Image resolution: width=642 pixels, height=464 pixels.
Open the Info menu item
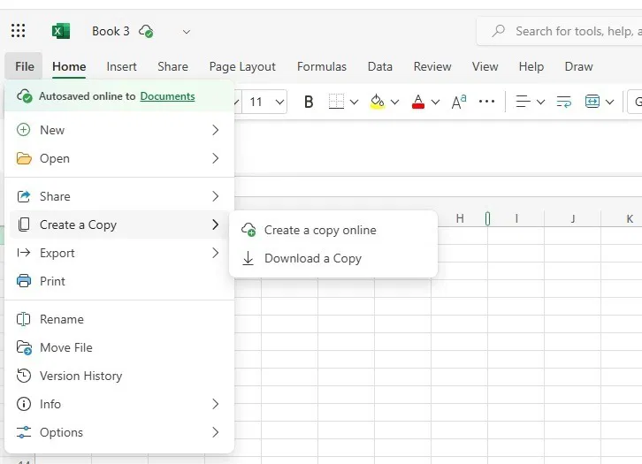[118, 404]
